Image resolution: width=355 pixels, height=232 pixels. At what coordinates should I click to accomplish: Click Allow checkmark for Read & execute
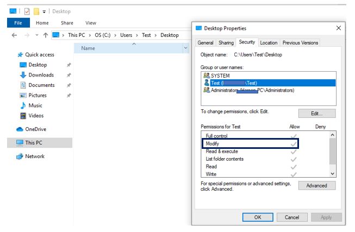[x=294, y=152]
